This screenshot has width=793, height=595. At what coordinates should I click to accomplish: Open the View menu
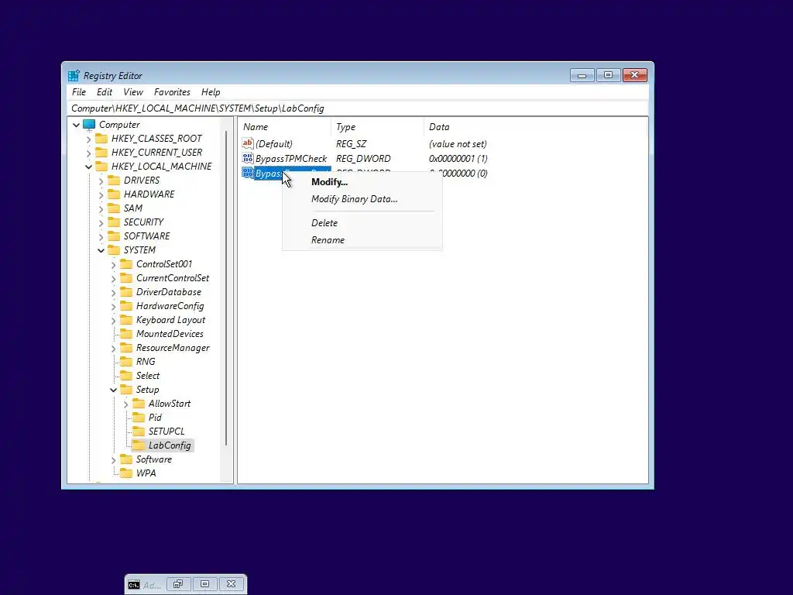133,92
